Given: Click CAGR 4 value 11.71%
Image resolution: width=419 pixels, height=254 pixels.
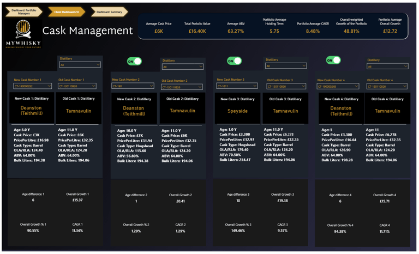Looking at the screenshot, I should [385, 231].
